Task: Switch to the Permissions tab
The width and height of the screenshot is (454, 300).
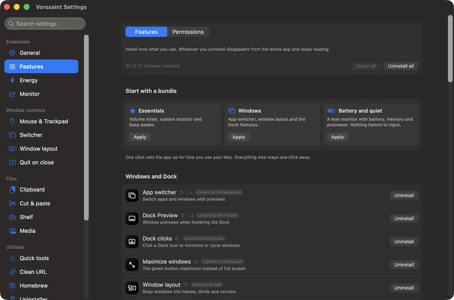Action: (x=188, y=32)
